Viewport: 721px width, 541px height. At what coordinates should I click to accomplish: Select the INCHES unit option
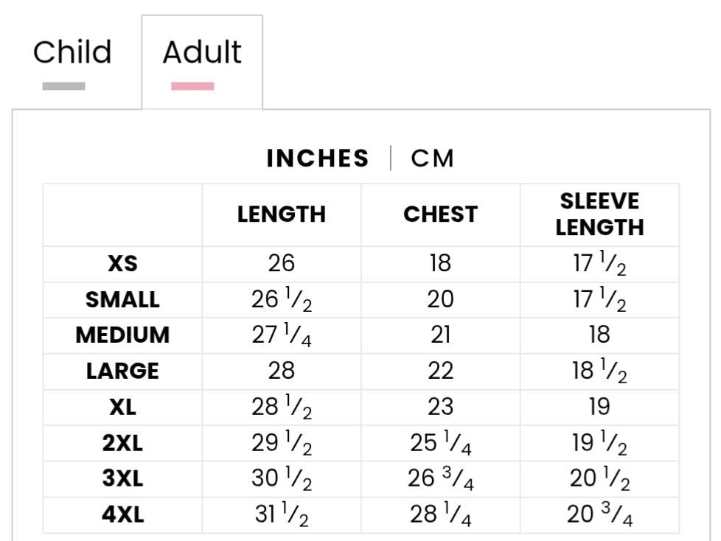point(318,158)
